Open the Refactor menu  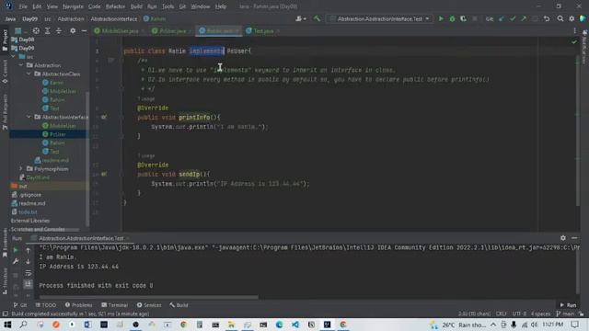pos(115,6)
